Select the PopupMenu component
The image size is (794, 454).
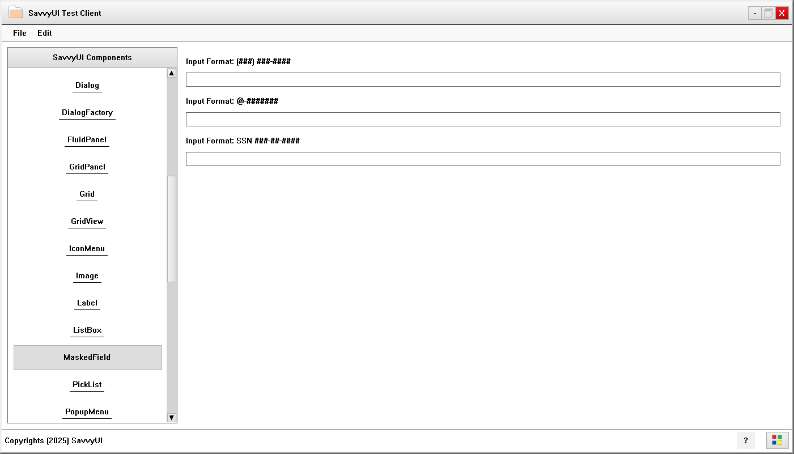click(87, 411)
